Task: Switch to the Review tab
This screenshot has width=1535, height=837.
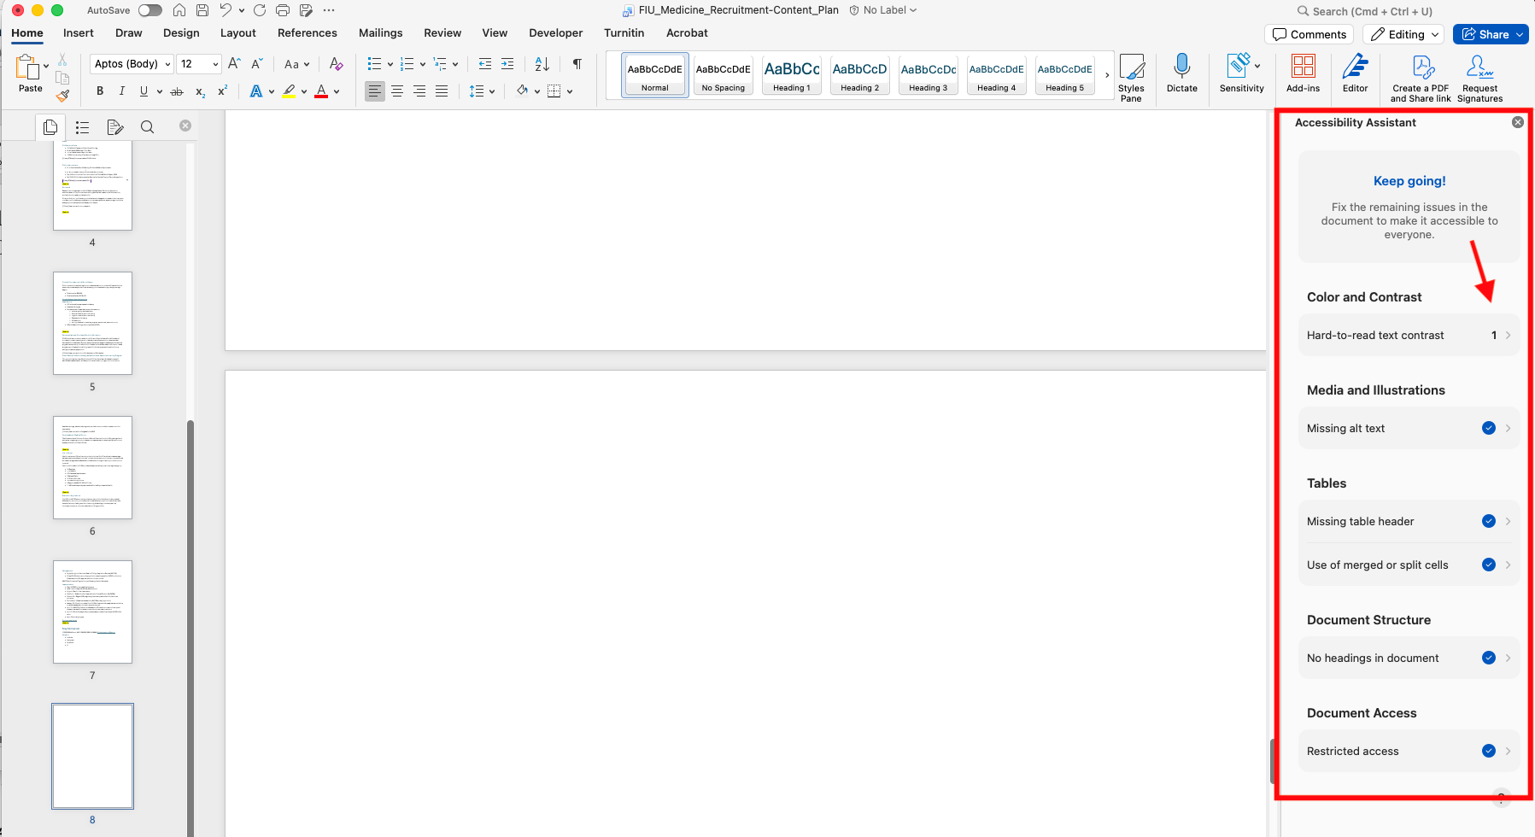Action: (442, 33)
